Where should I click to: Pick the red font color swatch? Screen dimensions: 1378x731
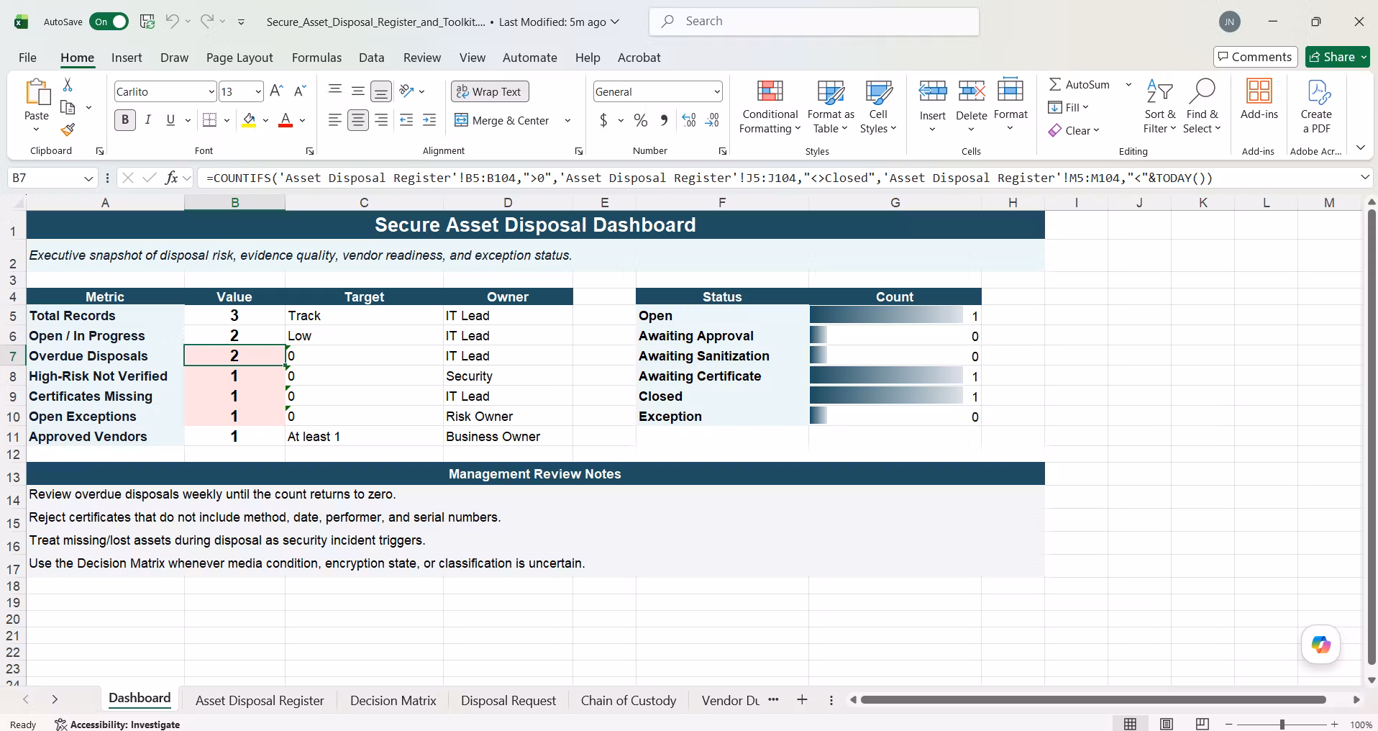[x=286, y=120]
